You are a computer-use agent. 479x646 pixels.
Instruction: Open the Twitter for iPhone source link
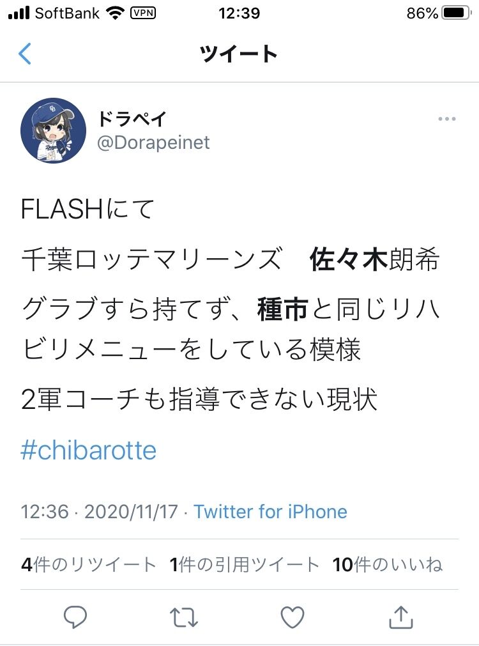(271, 512)
